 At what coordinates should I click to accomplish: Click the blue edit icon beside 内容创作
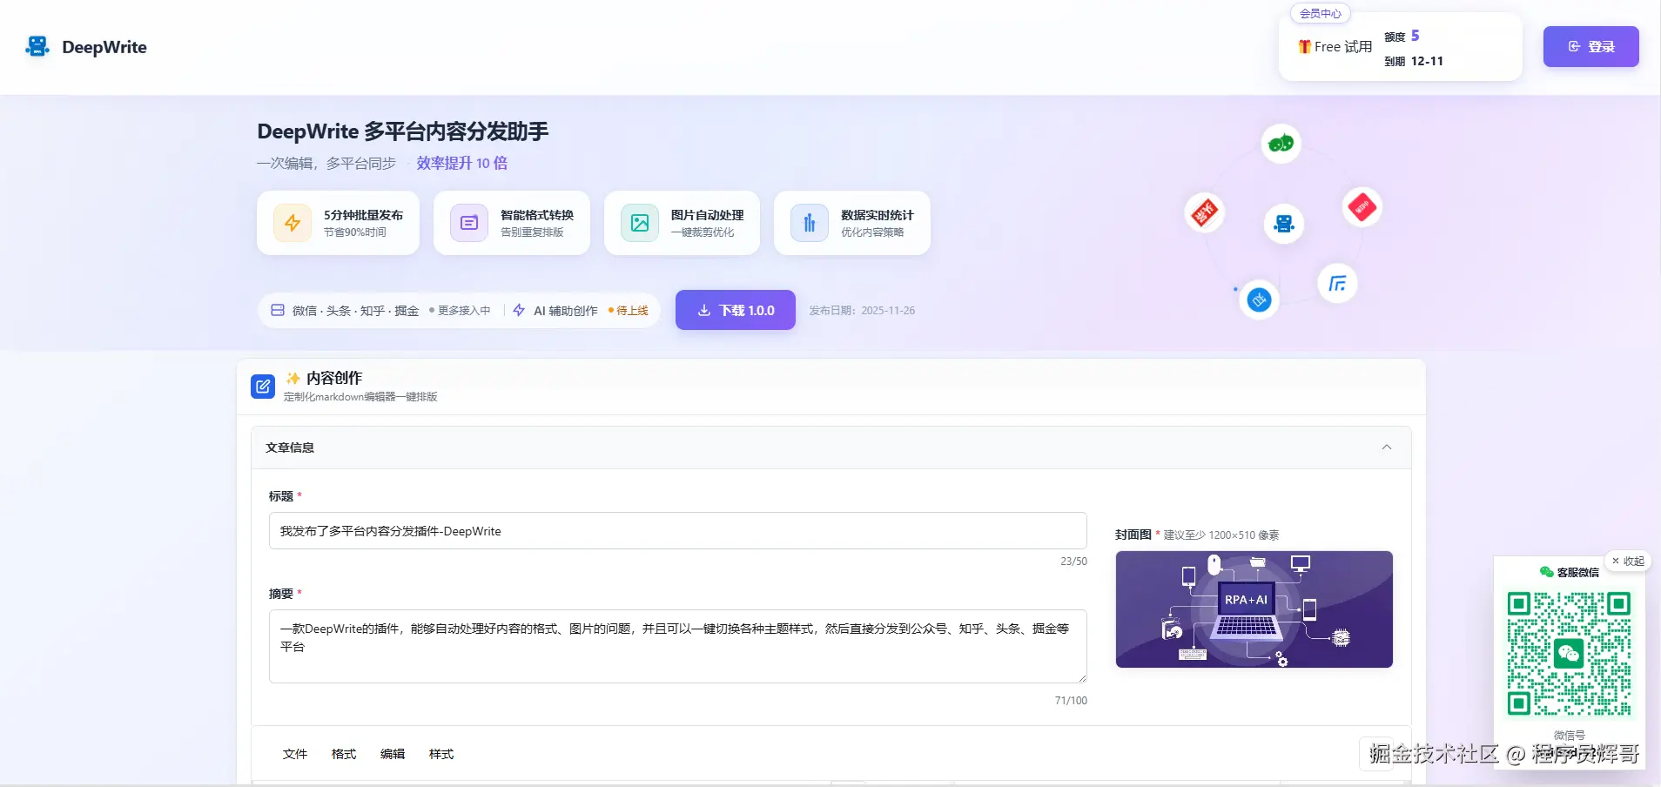pos(263,387)
